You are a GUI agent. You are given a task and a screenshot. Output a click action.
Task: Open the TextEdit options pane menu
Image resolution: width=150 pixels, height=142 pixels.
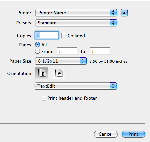(x=76, y=86)
